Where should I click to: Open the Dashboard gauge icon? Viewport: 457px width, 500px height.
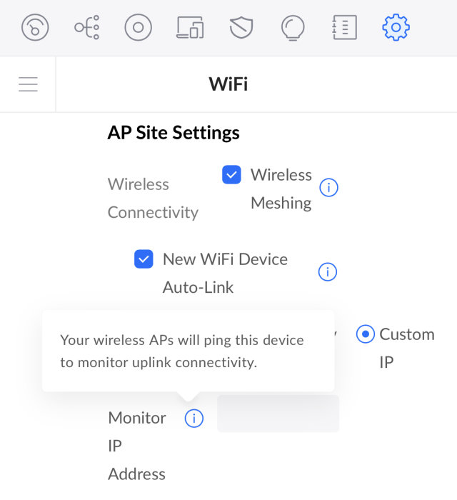35,28
